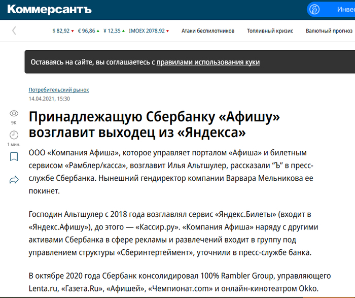Click the paragraph starting ООО «Компания Афиша»

(171, 172)
